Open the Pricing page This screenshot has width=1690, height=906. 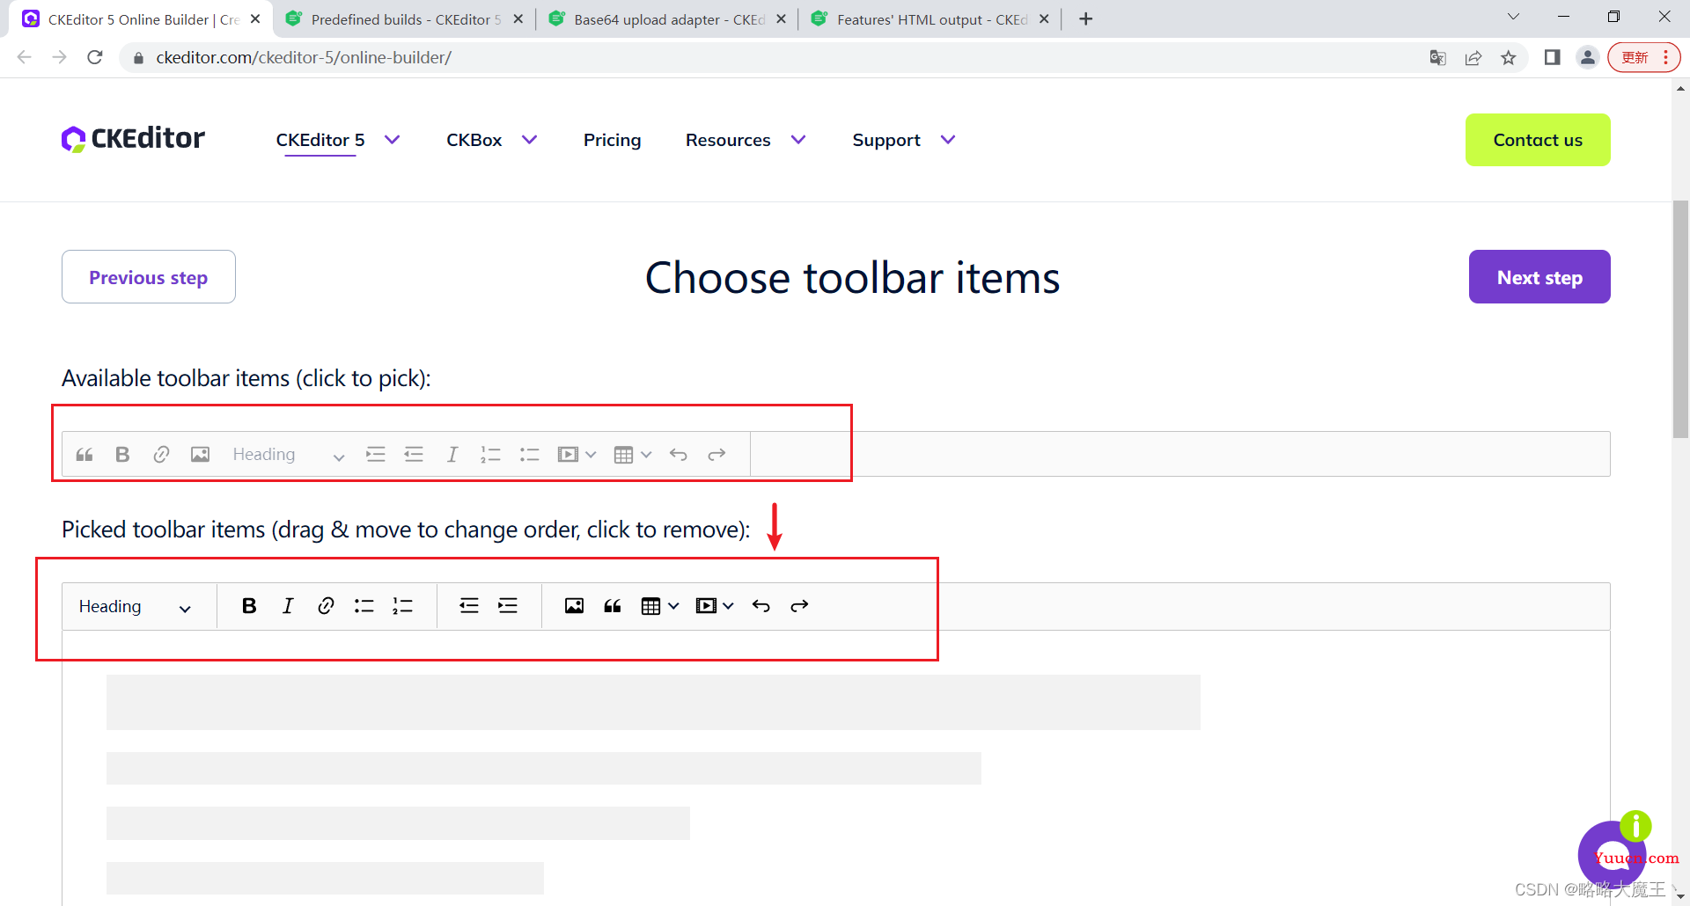(x=612, y=140)
